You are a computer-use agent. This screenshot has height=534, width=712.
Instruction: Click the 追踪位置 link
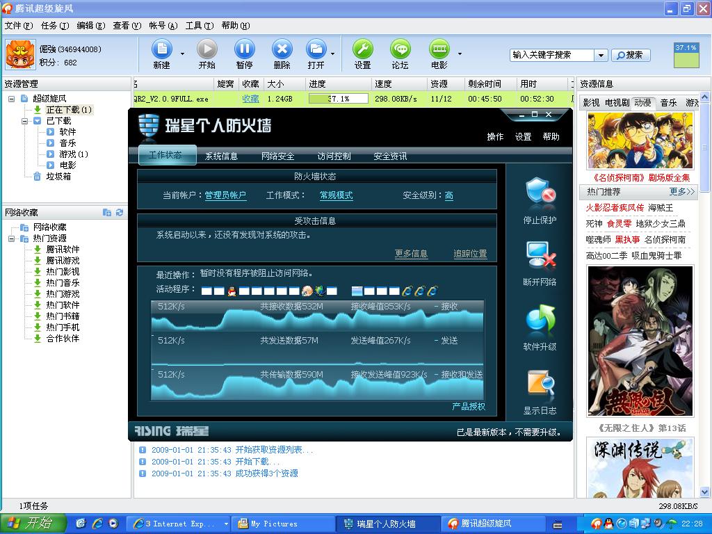(471, 253)
